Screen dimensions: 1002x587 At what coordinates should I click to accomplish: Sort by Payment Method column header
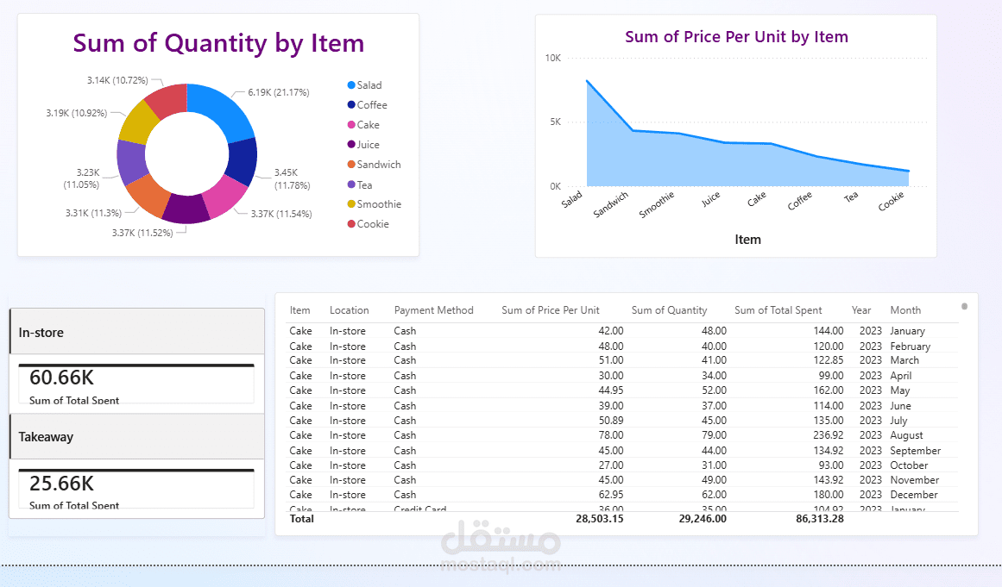point(433,310)
